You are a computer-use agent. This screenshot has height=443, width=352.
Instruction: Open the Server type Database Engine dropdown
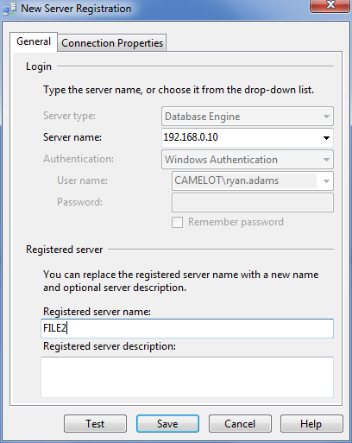(x=248, y=117)
